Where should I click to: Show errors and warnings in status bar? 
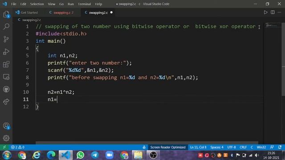(18, 147)
